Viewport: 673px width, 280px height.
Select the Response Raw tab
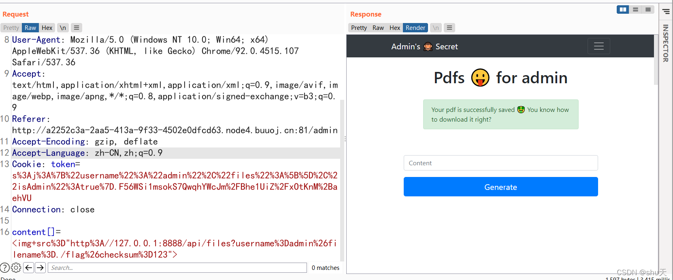pyautogui.click(x=378, y=28)
